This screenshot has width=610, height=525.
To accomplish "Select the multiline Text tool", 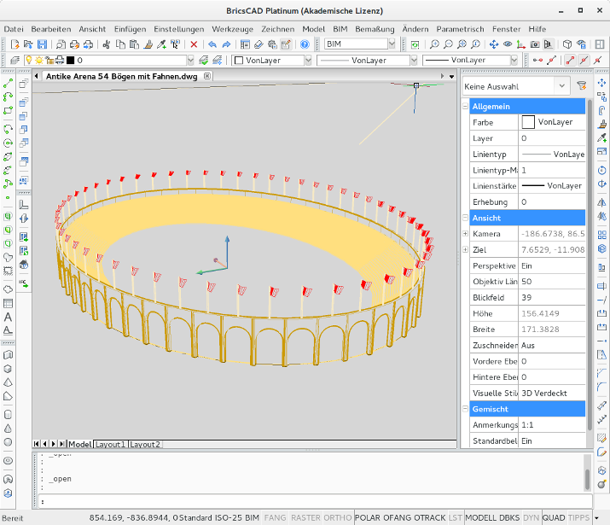I will (8, 317).
